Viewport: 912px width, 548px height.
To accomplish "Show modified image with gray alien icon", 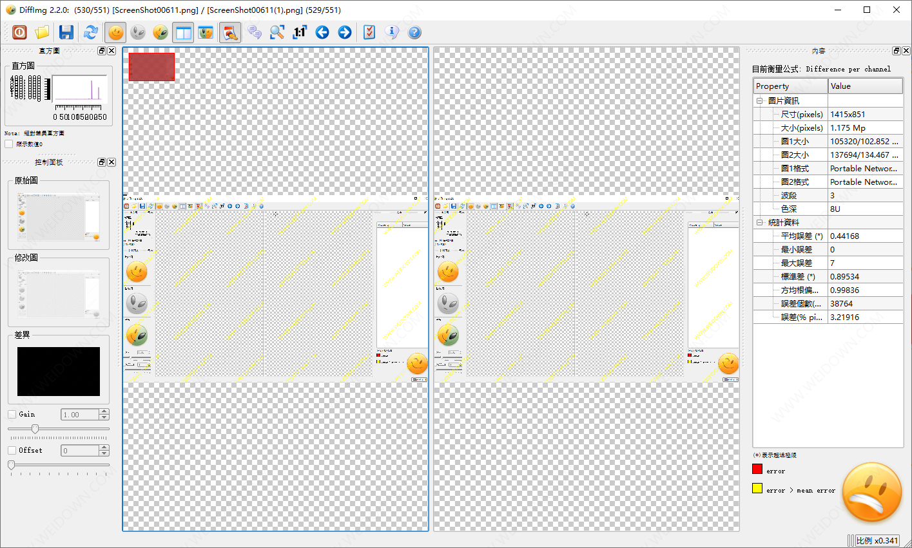I will [138, 32].
